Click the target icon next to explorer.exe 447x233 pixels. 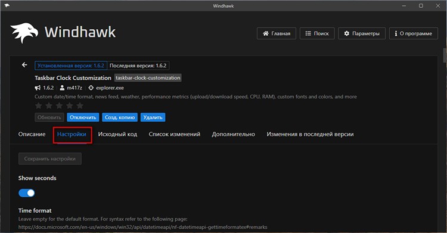(x=91, y=88)
